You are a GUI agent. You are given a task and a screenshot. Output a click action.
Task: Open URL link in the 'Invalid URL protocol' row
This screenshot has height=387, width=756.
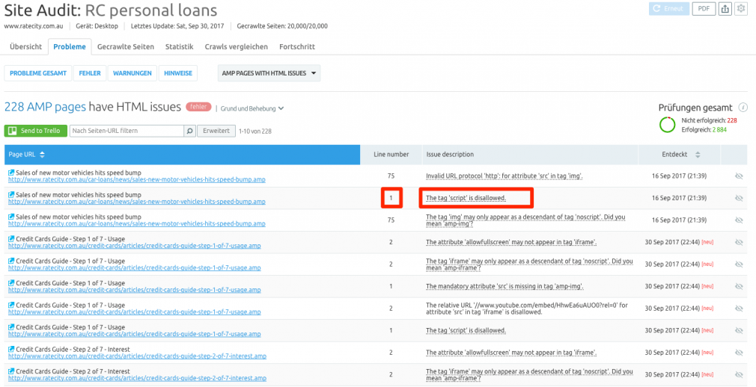136,180
